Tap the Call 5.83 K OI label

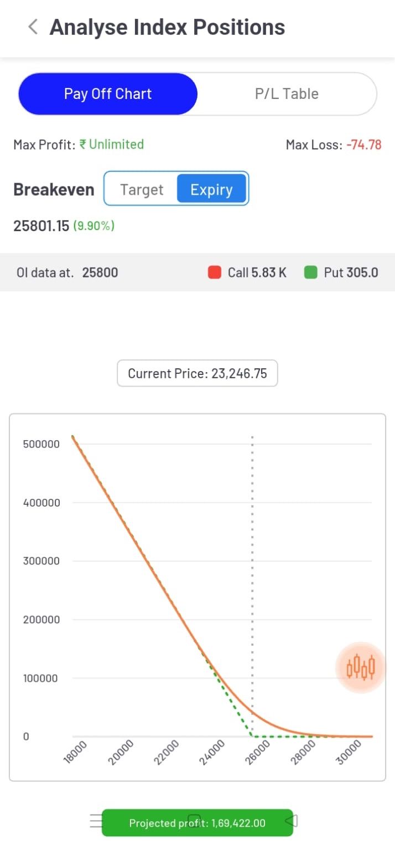click(x=257, y=272)
